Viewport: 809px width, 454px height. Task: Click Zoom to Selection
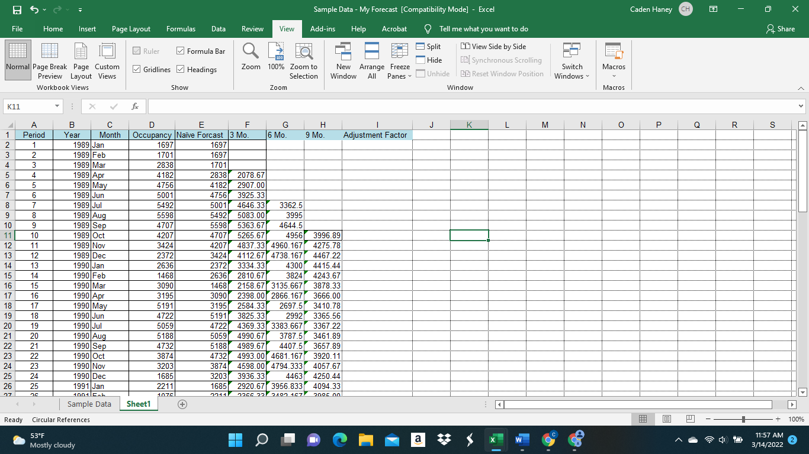coord(304,59)
